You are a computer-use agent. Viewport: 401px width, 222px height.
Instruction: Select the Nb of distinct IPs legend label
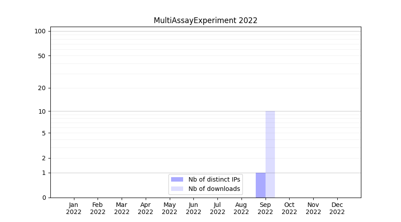coord(214,179)
